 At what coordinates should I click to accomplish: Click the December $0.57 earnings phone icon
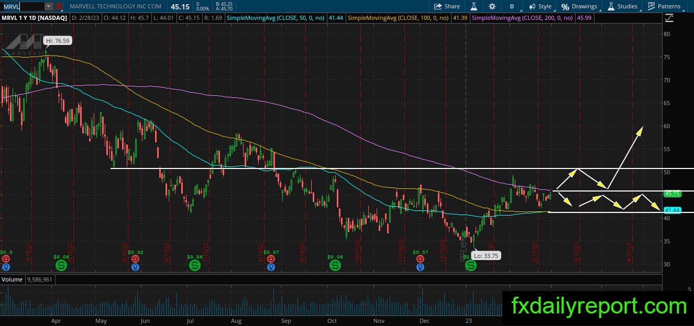click(x=420, y=258)
